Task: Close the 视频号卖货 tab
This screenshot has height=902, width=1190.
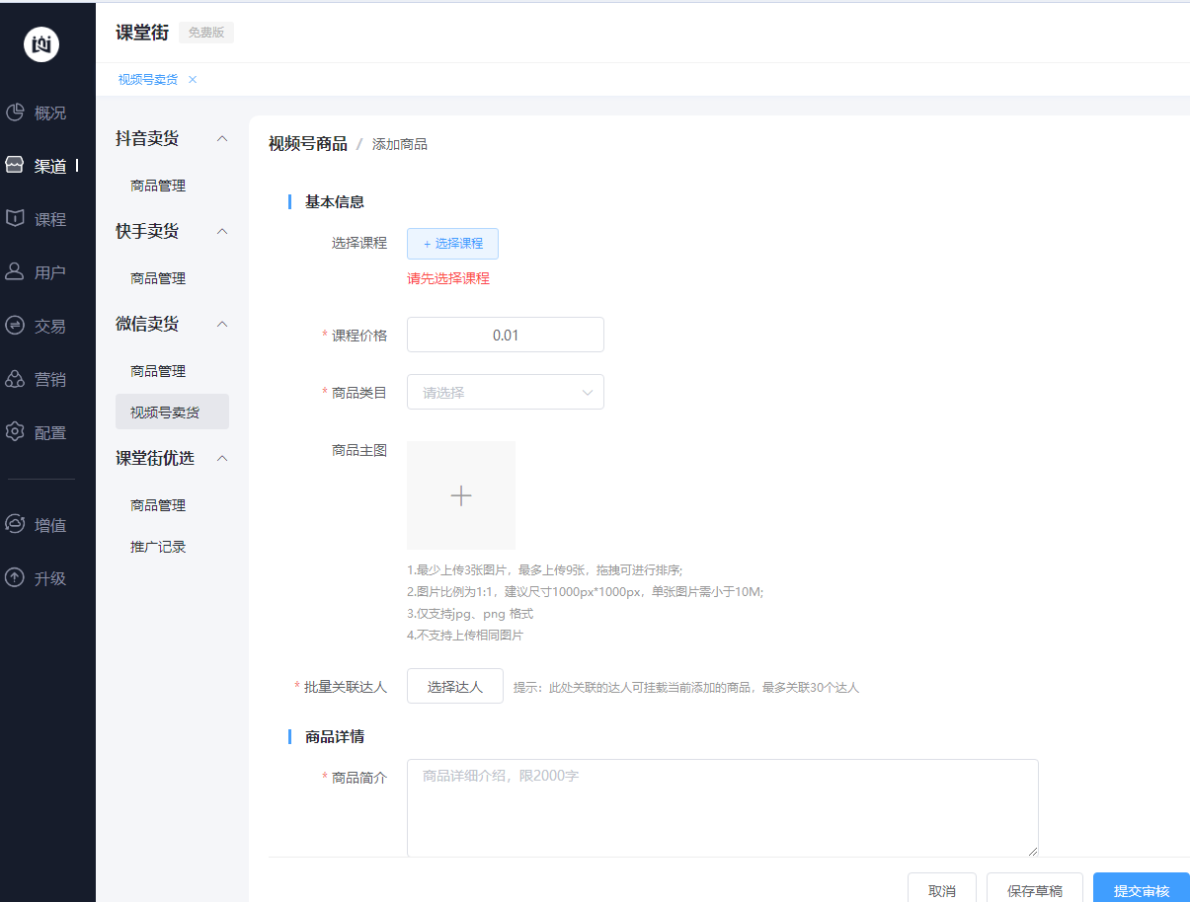Action: pyautogui.click(x=193, y=80)
